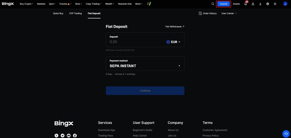This screenshot has height=138, width=291.
Task: Click the candlestick promo icon
Action: pyautogui.click(x=149, y=4)
